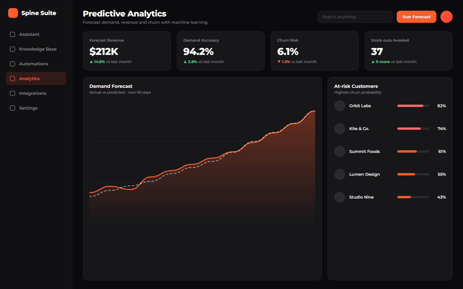Screen dimensions: 463x289
Task: Select the Kite & Co. customer name
Action: coord(359,129)
